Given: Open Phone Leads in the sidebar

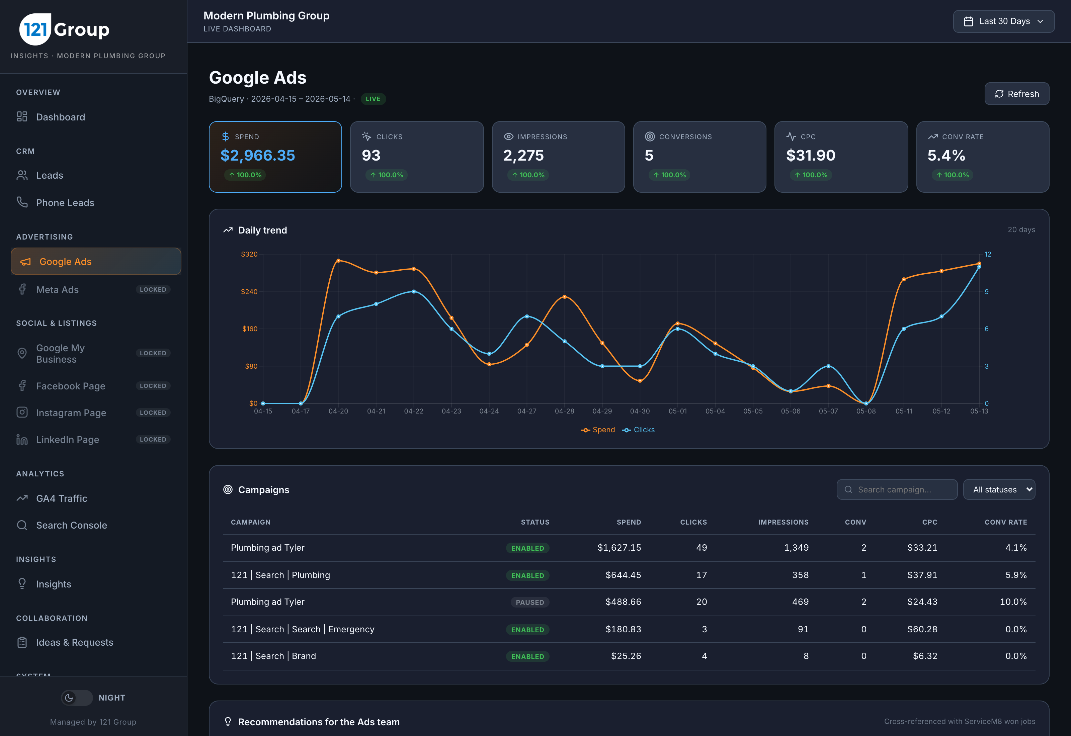Looking at the screenshot, I should 96,202.
